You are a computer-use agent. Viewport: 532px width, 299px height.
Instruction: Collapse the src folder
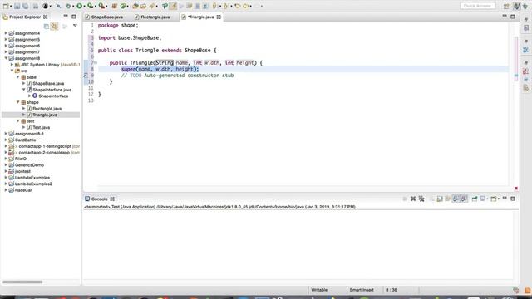12,71
